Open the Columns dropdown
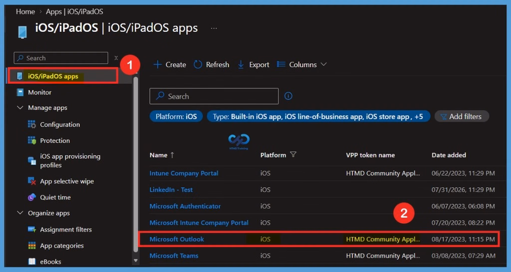The width and height of the screenshot is (511, 272). [302, 65]
